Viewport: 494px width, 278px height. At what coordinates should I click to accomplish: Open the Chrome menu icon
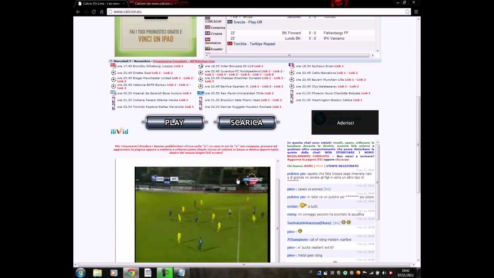click(x=416, y=12)
